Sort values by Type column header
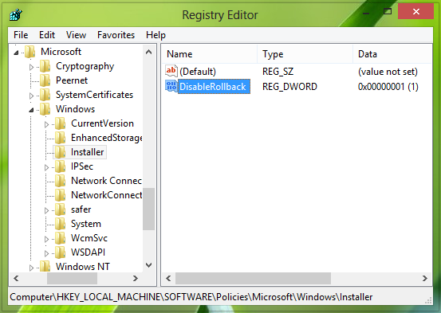441x313 pixels. 305,54
